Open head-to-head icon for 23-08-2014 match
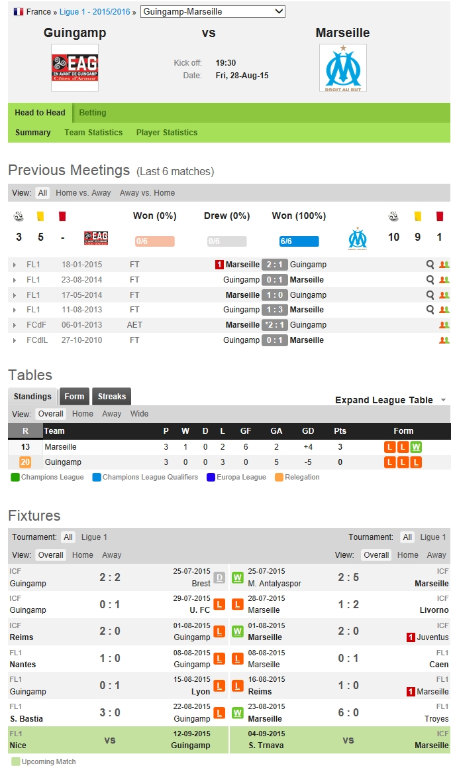Viewport: 453px width, 780px height. (444, 280)
